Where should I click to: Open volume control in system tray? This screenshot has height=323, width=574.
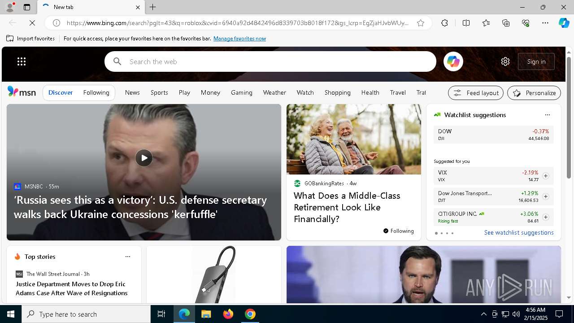coord(516,314)
